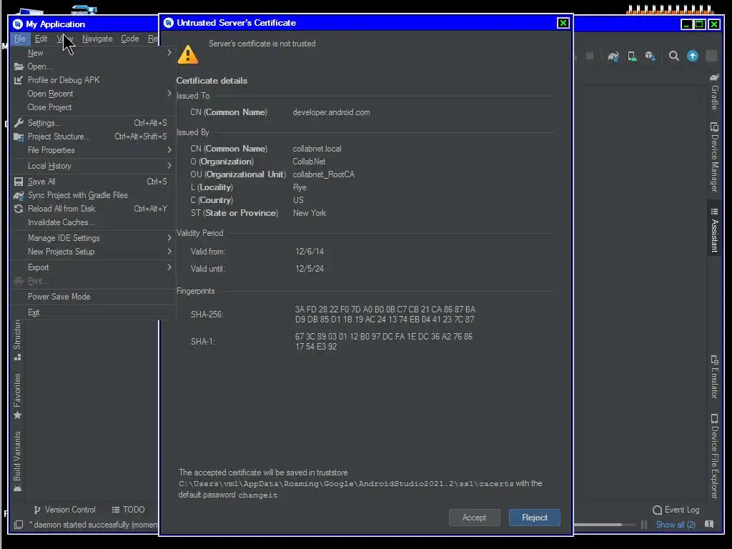Open the Gradle tool window tab

click(x=714, y=91)
